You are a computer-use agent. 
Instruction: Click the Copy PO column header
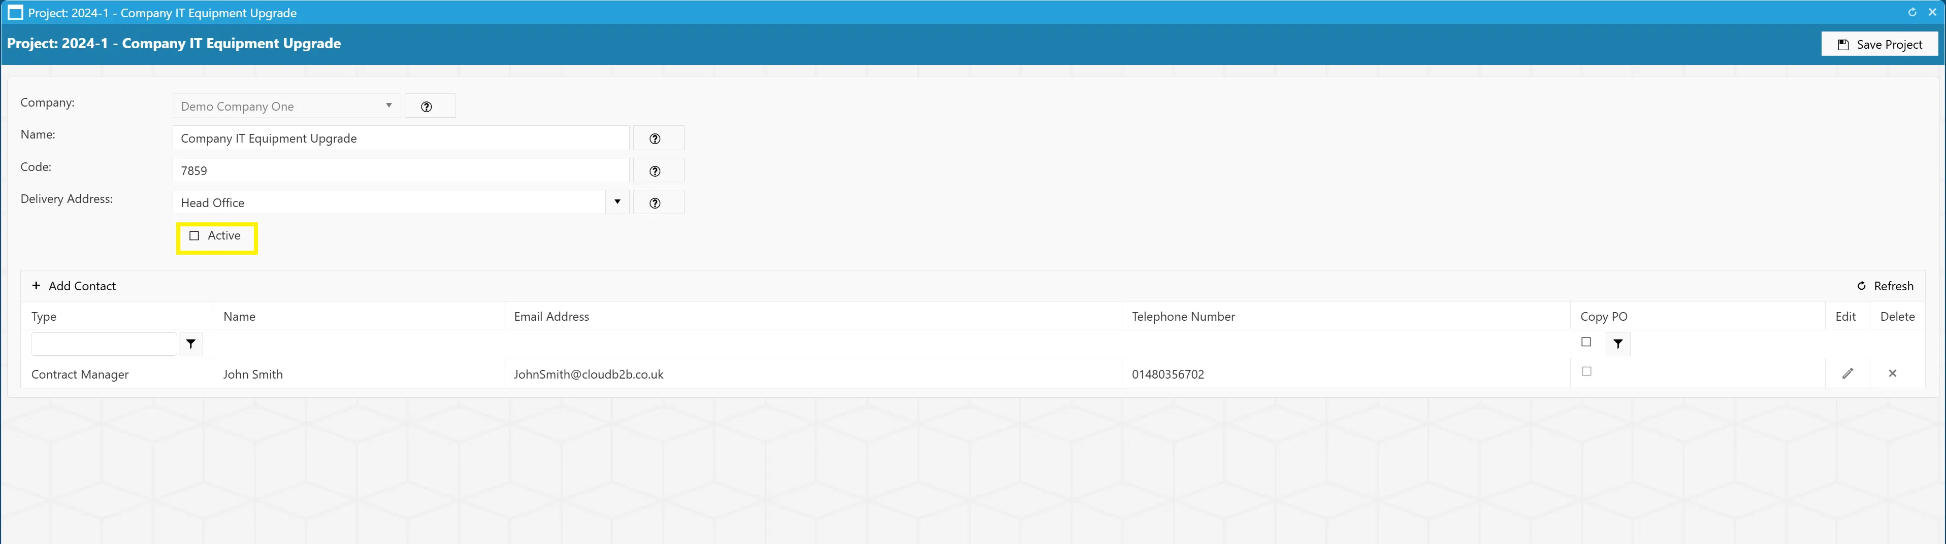point(1698,316)
